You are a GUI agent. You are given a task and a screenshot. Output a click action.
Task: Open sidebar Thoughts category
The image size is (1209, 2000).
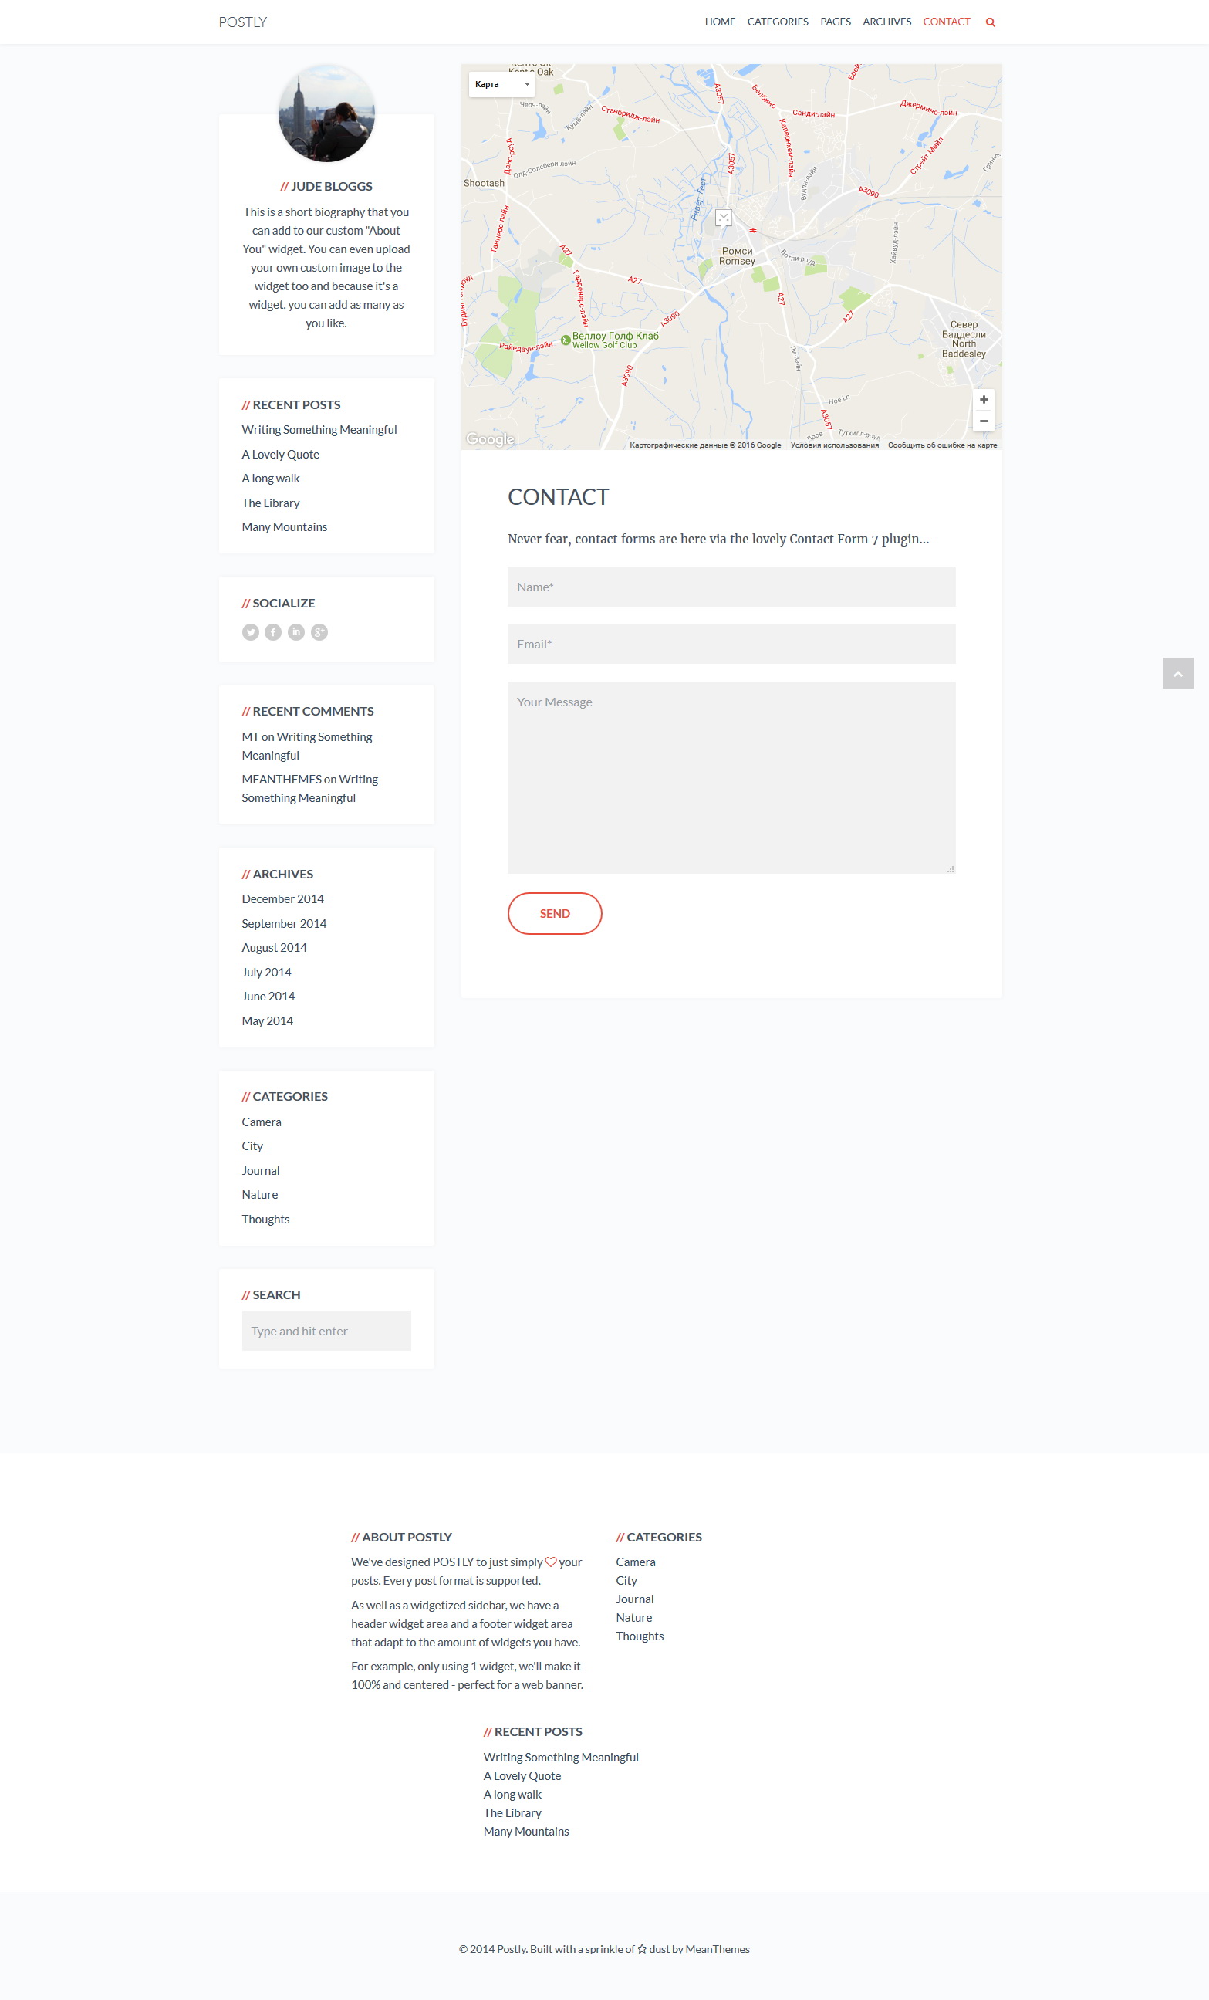click(x=265, y=1219)
